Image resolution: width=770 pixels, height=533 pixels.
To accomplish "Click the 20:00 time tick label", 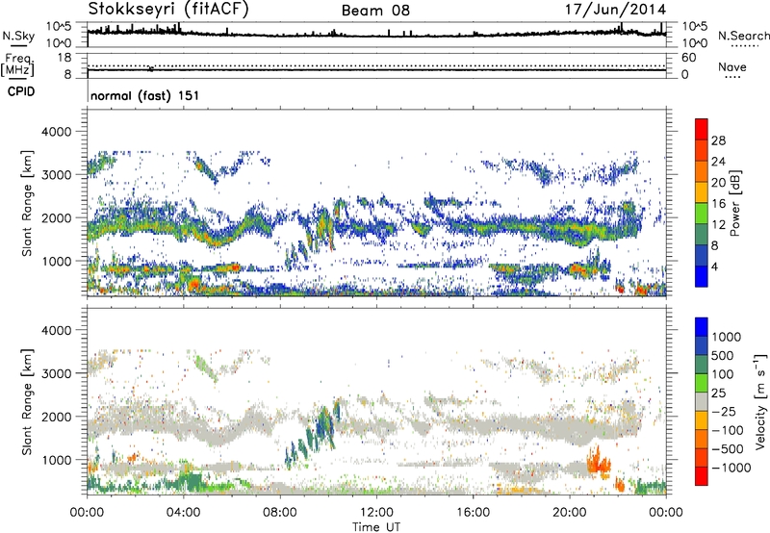I will click(569, 512).
